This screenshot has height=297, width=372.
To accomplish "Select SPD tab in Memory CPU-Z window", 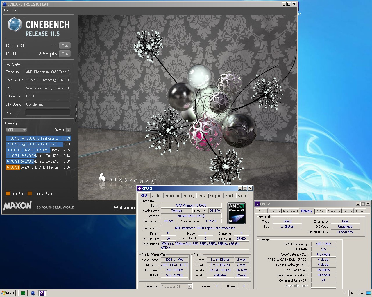I will (x=320, y=211).
